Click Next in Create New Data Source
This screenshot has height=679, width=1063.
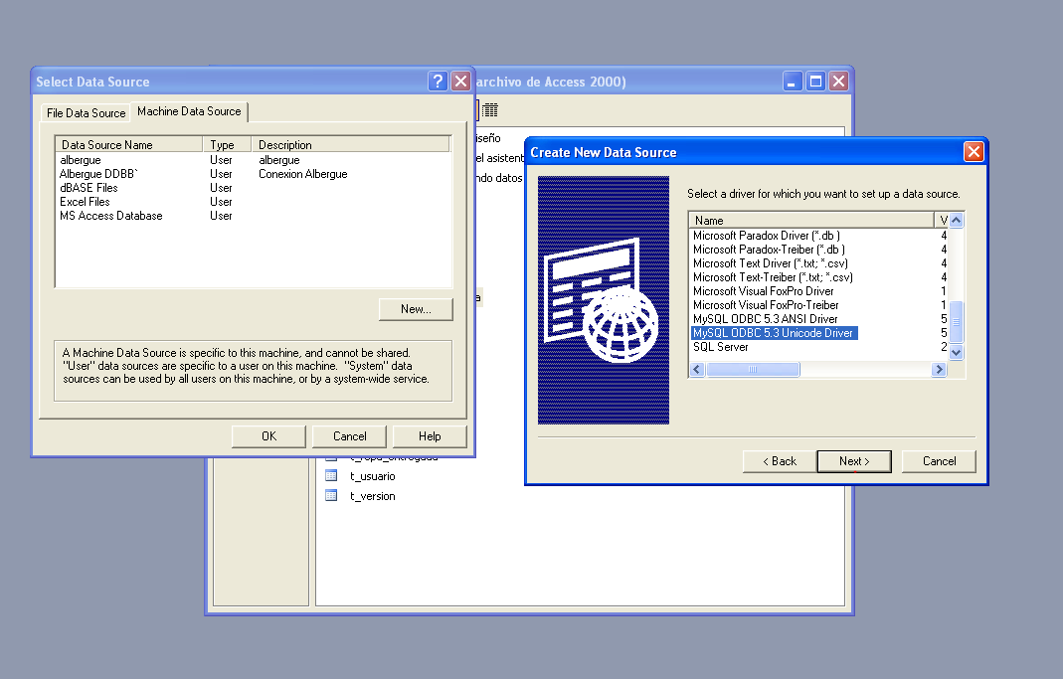[x=854, y=461]
